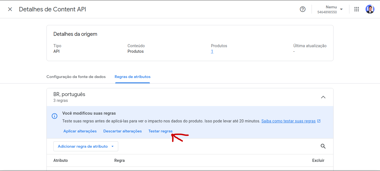The width and height of the screenshot is (380, 171).
Task: Open Adicionar regra de atributo dropdown
Action: click(x=86, y=146)
